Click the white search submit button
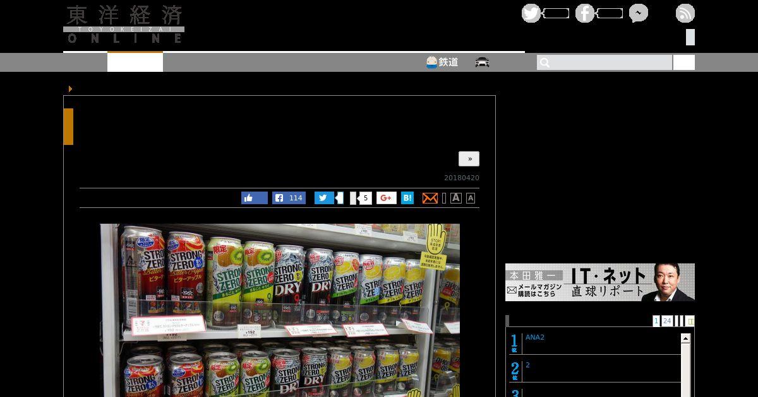The height and width of the screenshot is (397, 758). click(684, 62)
